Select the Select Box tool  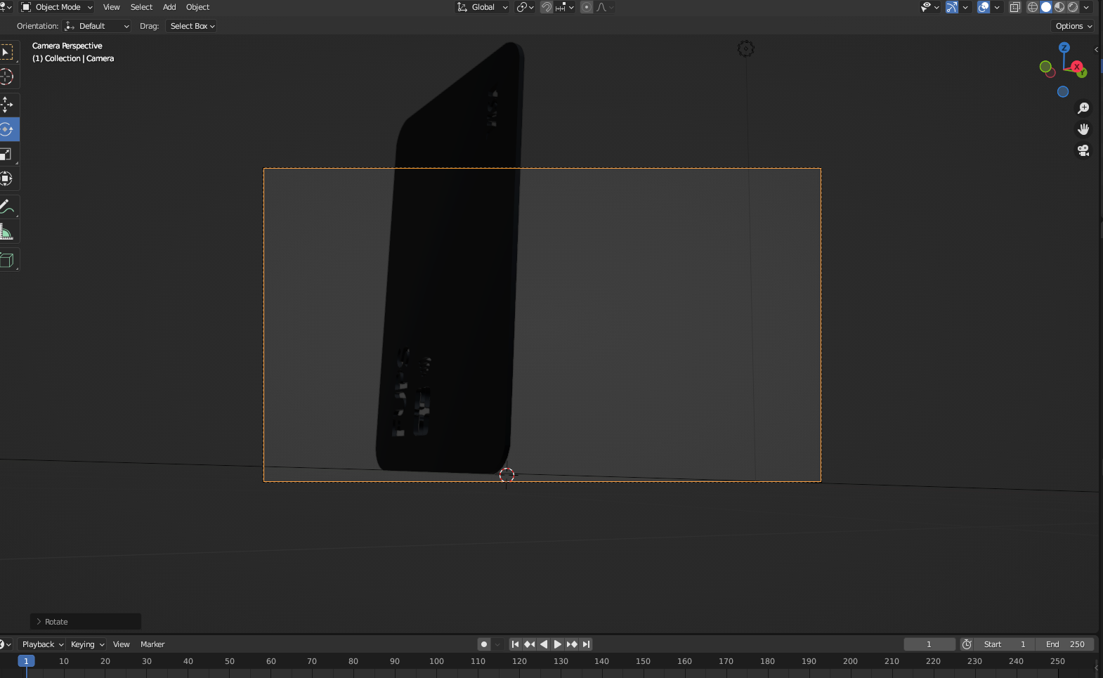coord(7,53)
